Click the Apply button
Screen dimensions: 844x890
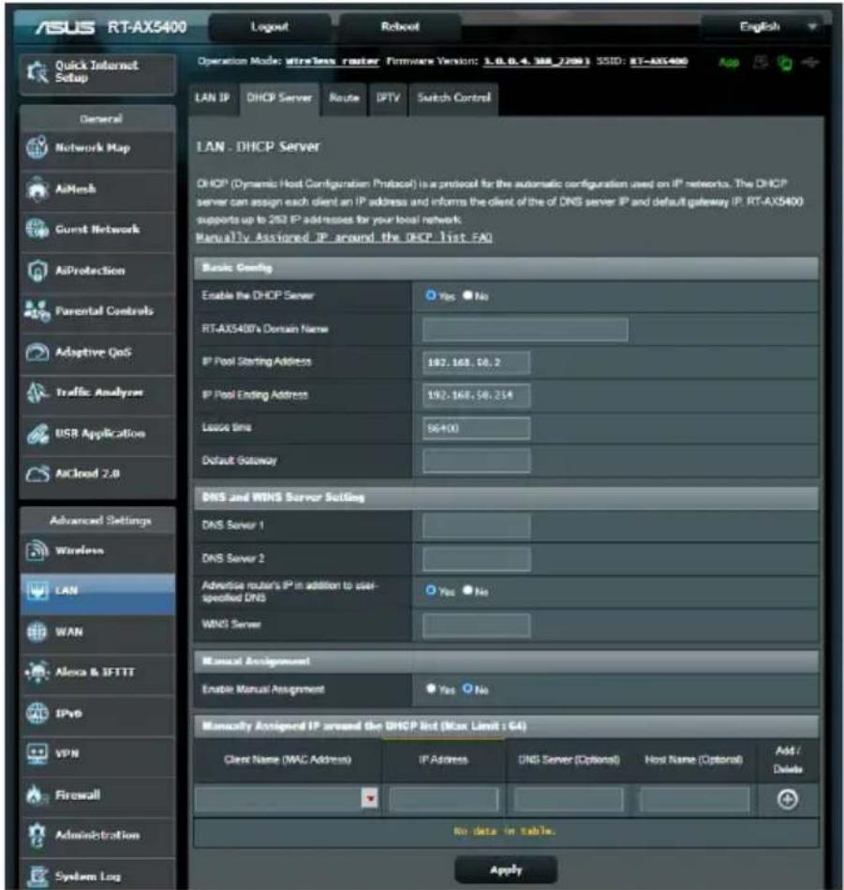click(x=506, y=870)
